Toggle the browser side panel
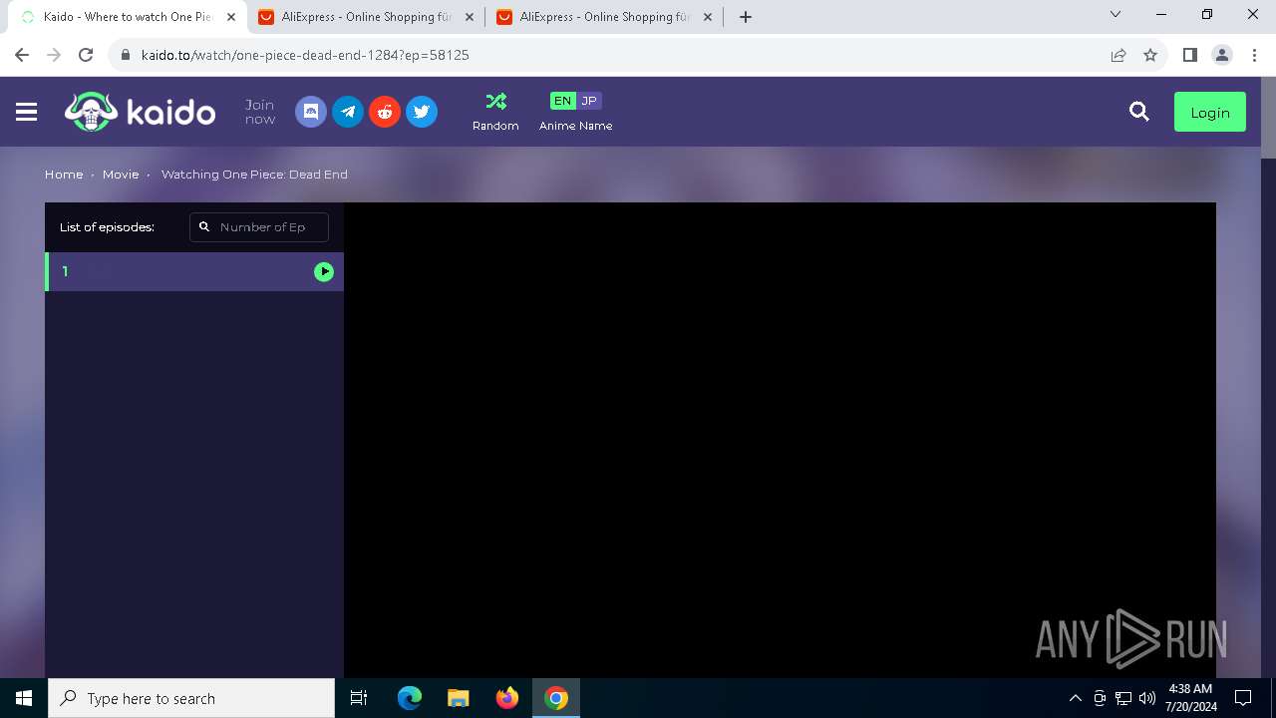This screenshot has height=718, width=1276. pyautogui.click(x=1189, y=55)
